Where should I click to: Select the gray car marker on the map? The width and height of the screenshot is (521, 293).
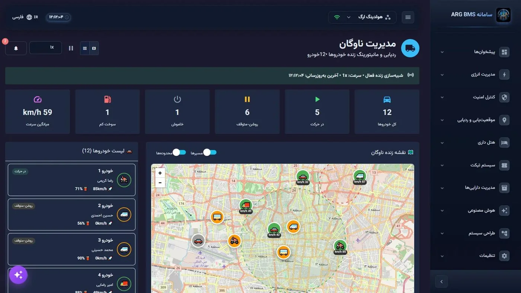(x=198, y=241)
